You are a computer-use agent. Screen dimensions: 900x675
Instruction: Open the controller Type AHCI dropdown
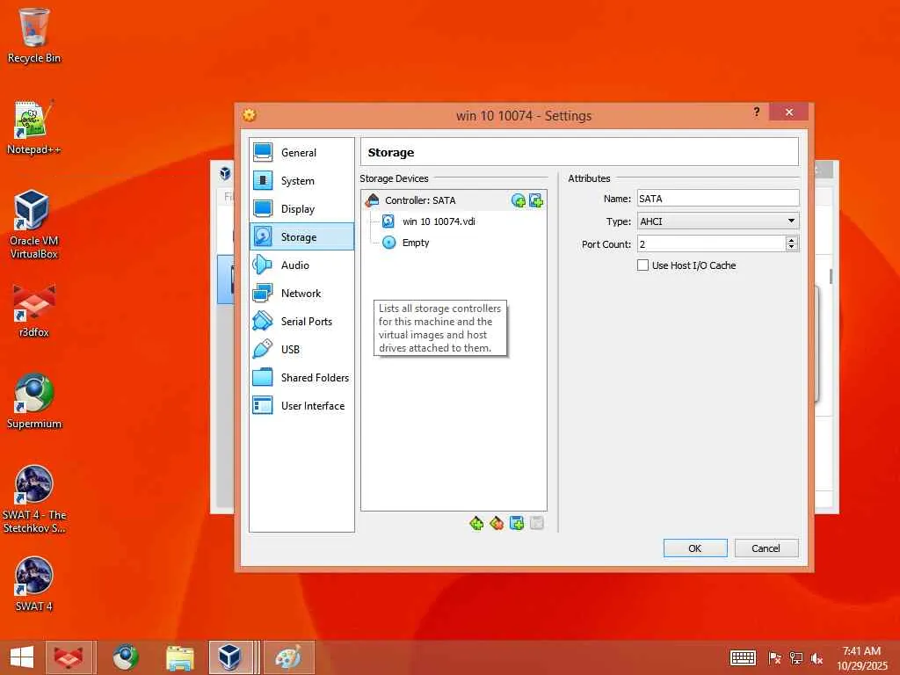coord(718,221)
